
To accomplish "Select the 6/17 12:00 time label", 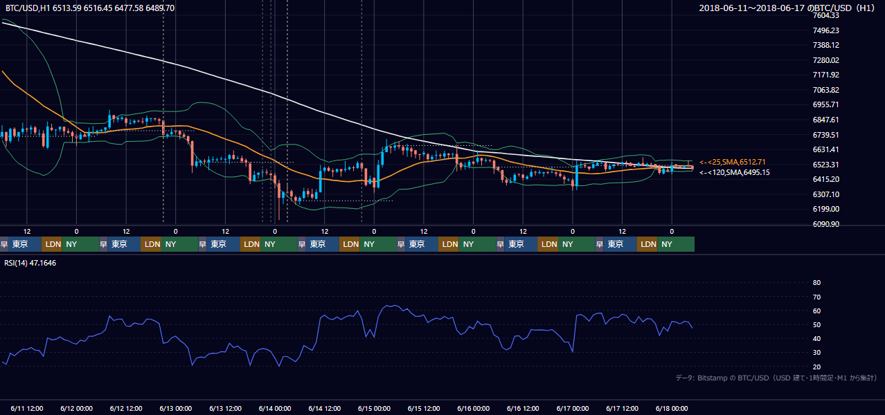I will coord(623,409).
